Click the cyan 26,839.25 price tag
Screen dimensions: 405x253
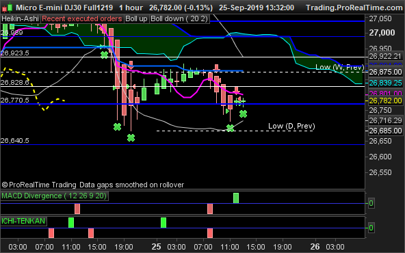[385, 83]
